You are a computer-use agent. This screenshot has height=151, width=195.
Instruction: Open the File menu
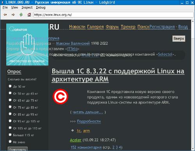[5, 7]
